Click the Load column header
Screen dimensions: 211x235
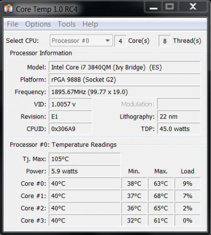(187, 171)
